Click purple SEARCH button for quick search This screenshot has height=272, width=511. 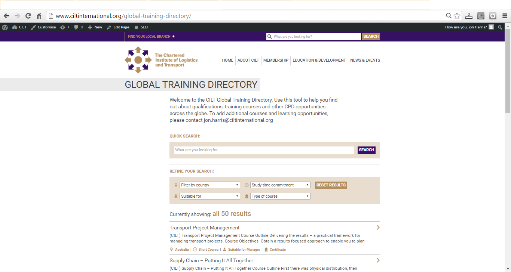(x=367, y=150)
